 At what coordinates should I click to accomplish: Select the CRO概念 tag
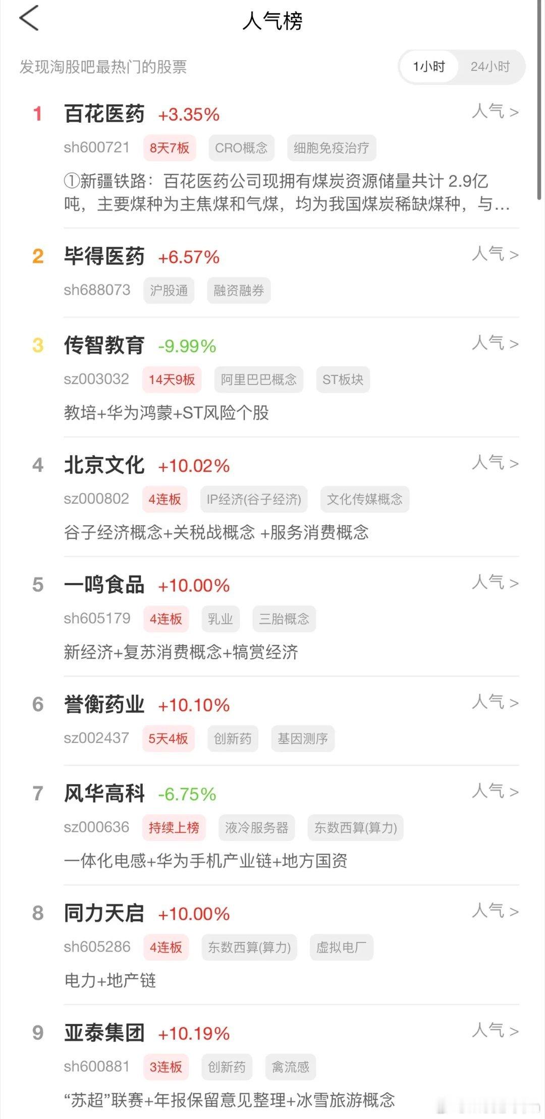click(241, 148)
